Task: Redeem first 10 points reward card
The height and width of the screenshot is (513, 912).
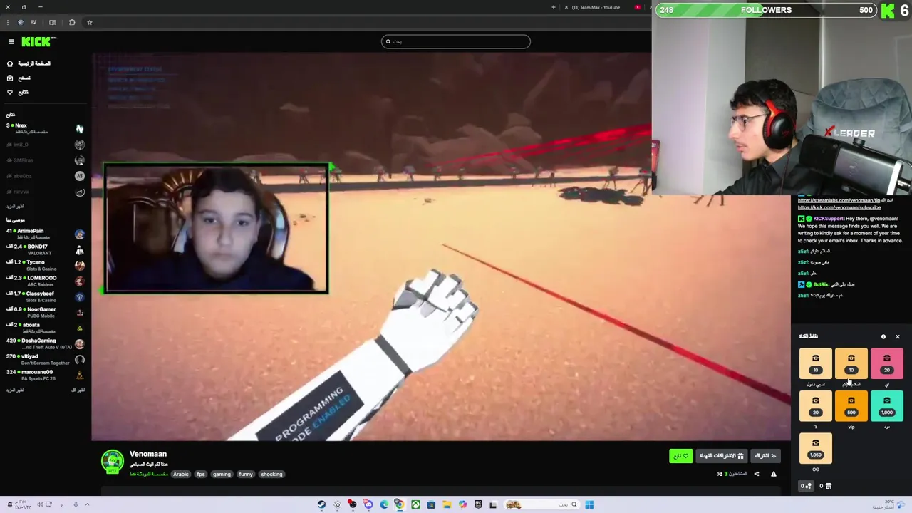Action: click(x=816, y=363)
